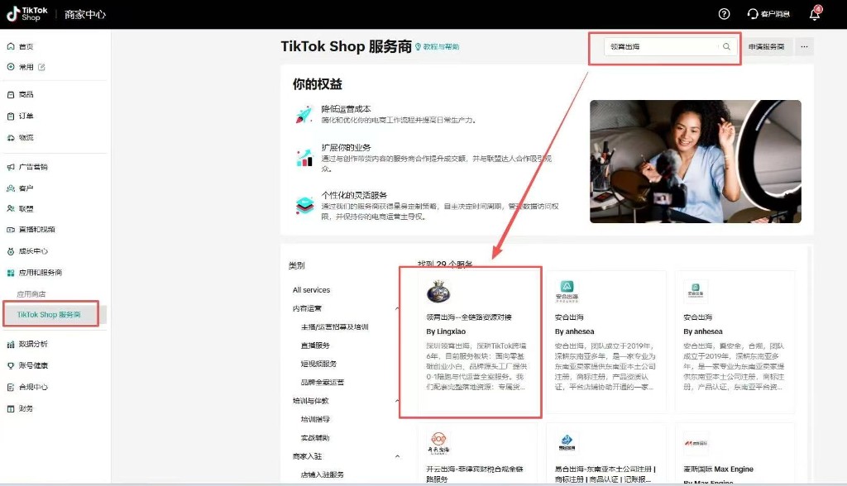
Task: Open the help question mark icon
Action: click(724, 14)
